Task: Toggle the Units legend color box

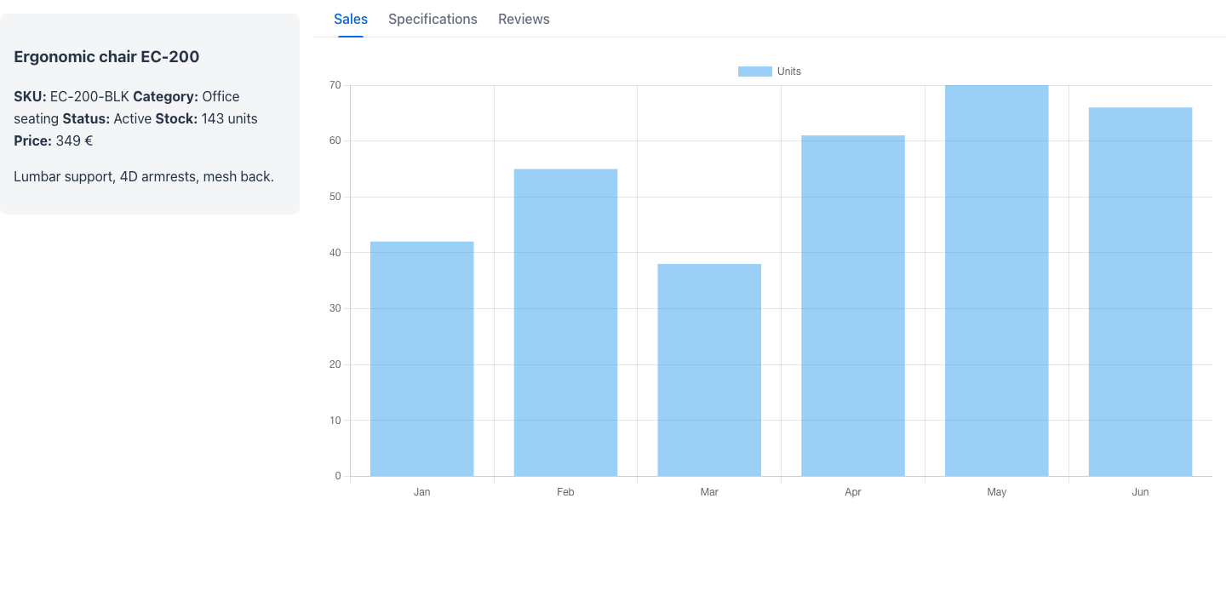Action: pyautogui.click(x=755, y=72)
